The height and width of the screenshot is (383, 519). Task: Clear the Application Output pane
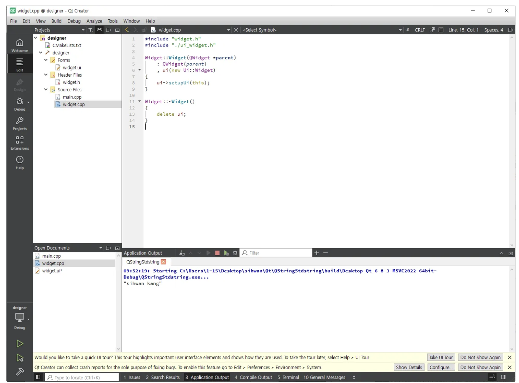pyautogui.click(x=182, y=253)
